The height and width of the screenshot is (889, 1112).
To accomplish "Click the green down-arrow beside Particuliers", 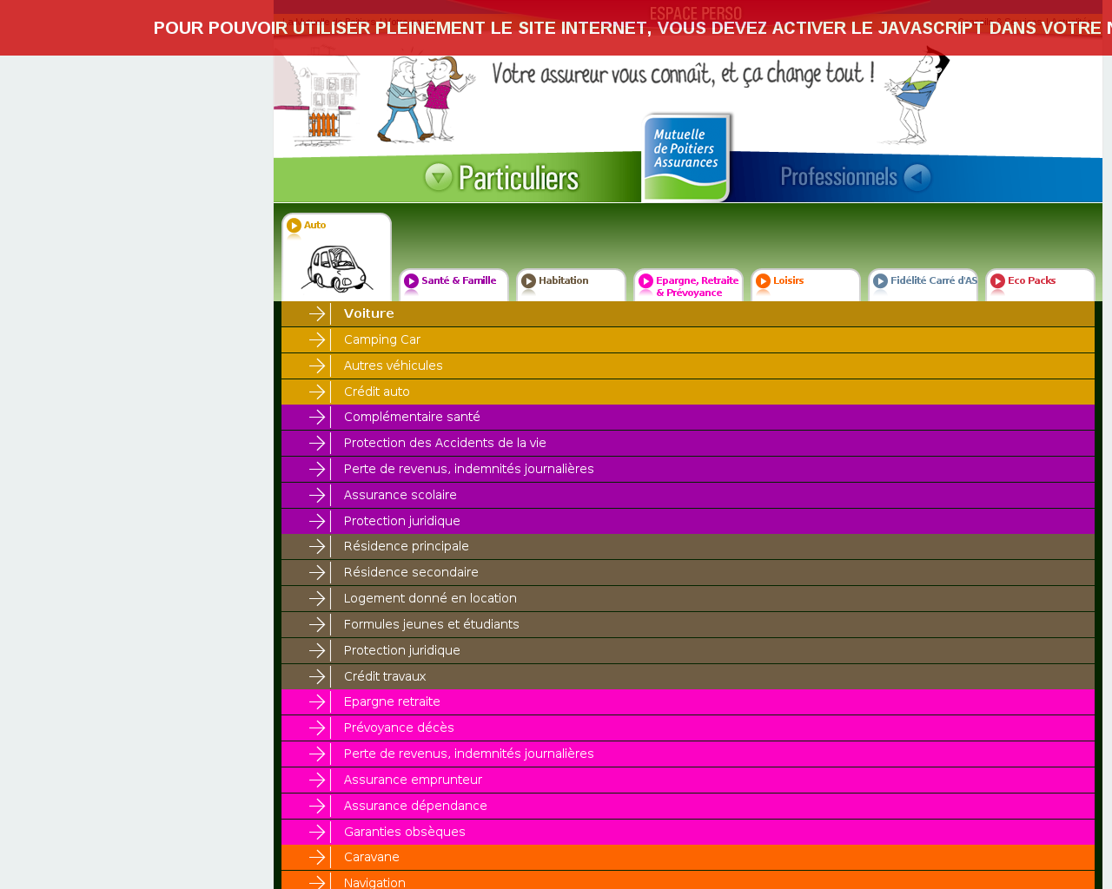I will (x=438, y=177).
